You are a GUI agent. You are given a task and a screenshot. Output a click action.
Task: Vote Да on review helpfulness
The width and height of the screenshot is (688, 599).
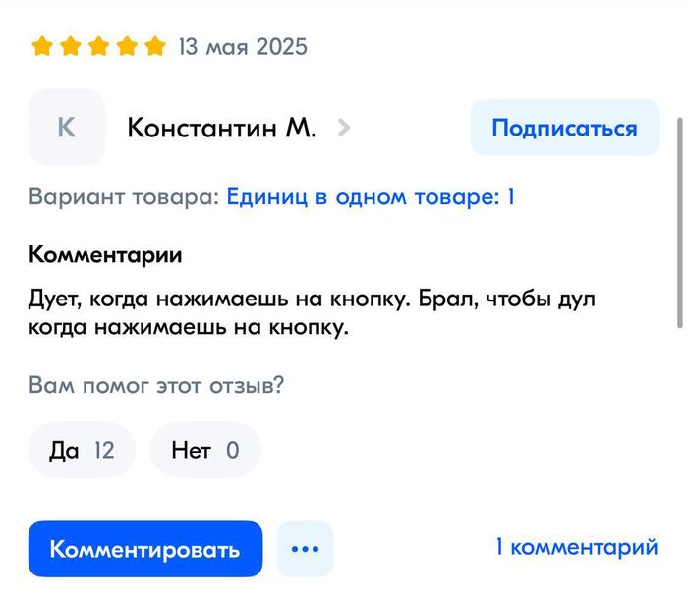point(82,450)
